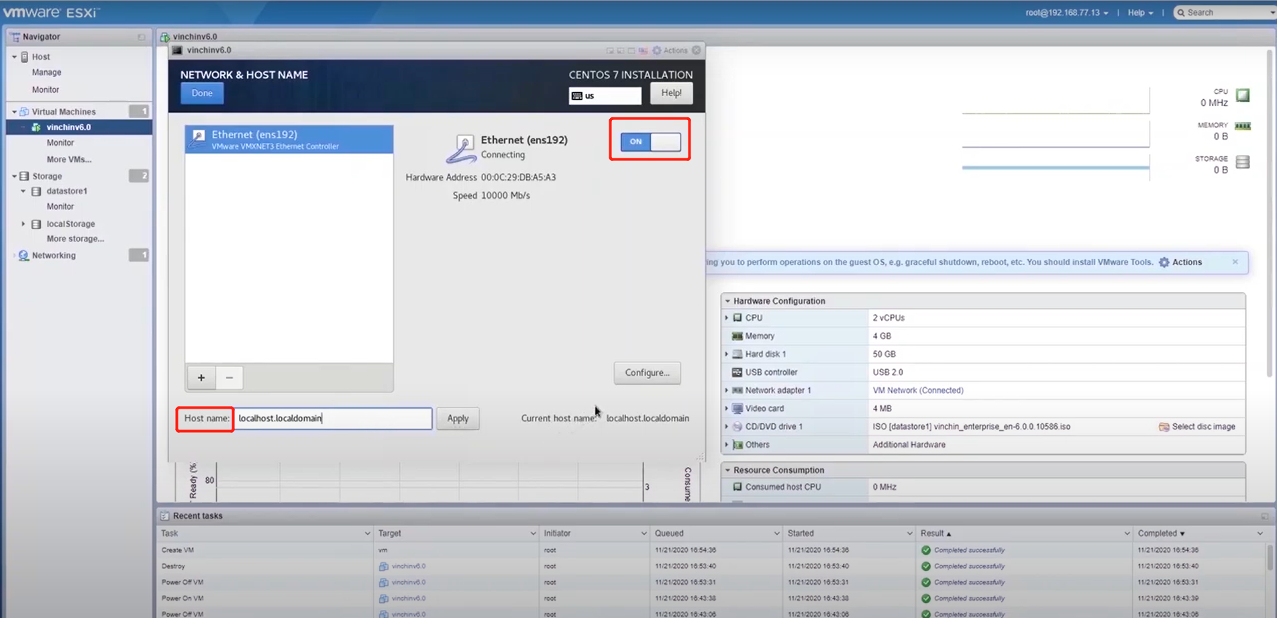Collapse the Host tree node
The image size is (1277, 618).
point(14,57)
